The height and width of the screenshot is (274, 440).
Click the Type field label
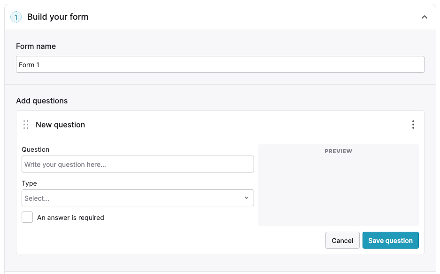(29, 183)
